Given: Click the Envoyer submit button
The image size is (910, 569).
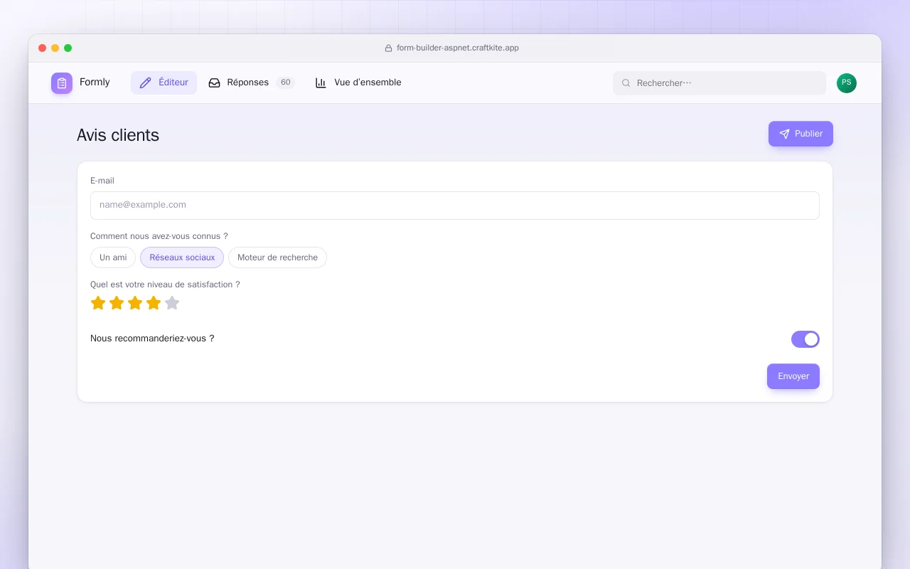Looking at the screenshot, I should pyautogui.click(x=793, y=376).
